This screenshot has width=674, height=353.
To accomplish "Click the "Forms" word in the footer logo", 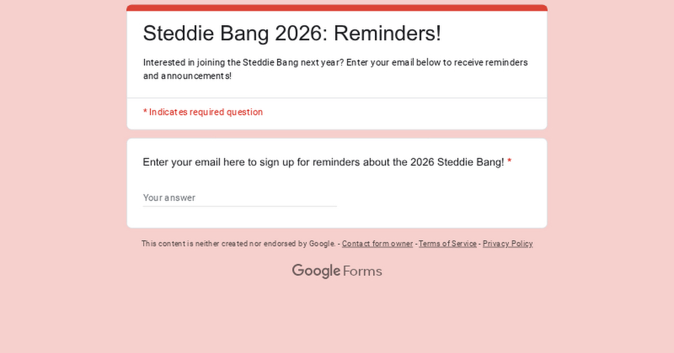I will tap(362, 272).
